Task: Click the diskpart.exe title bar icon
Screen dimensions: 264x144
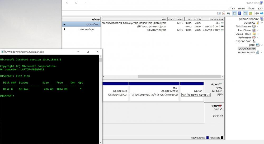Action: click(3, 52)
